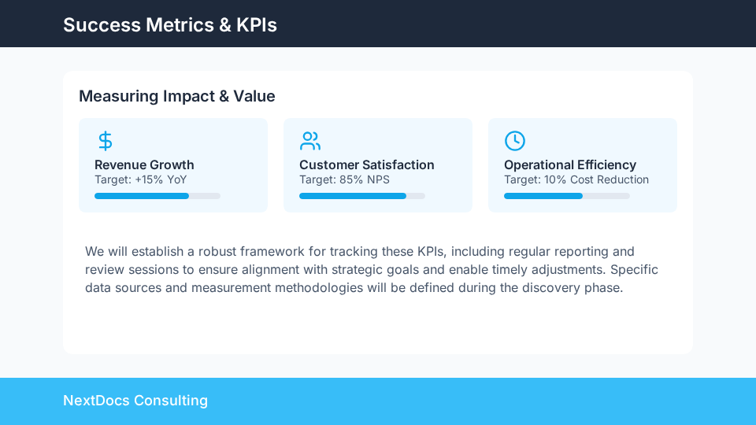Click the blue filled part of Operational Efficiency bar
Image resolution: width=756 pixels, height=425 pixels.
tap(543, 196)
